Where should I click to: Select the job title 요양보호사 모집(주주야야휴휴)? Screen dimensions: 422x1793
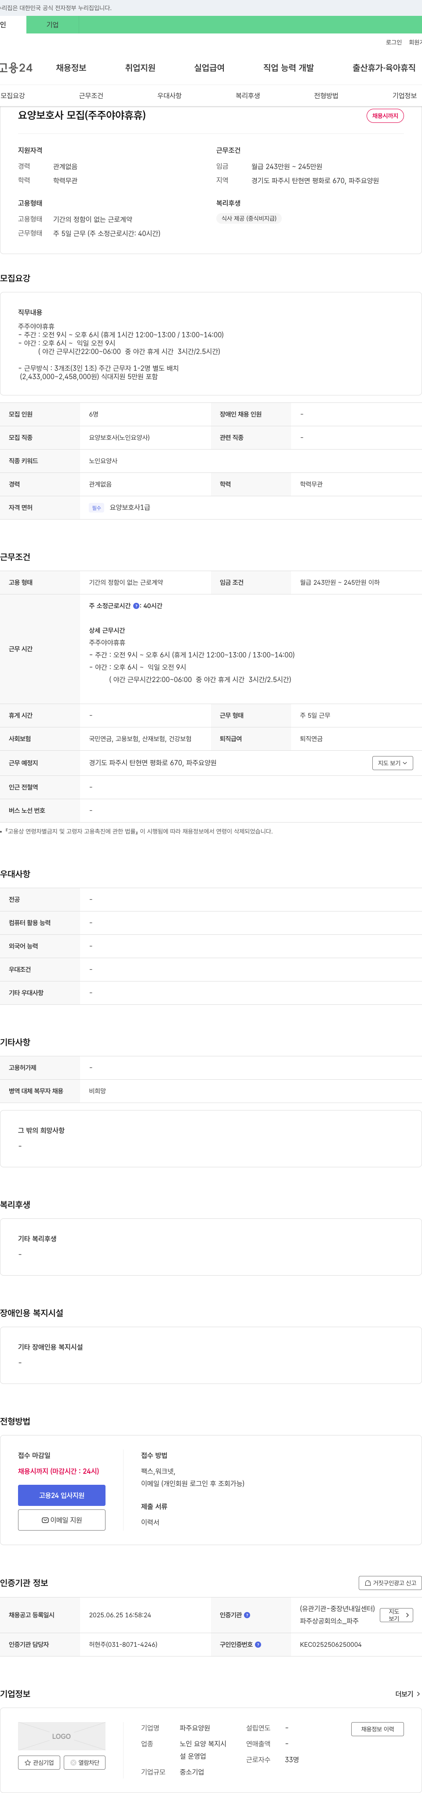pos(82,115)
